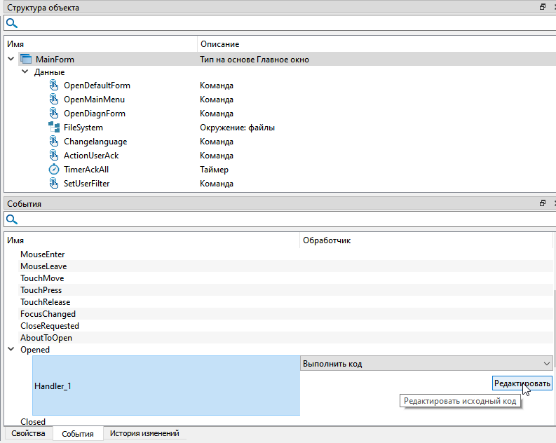
Task: Select the FileSystem environment icon
Action: coord(54,128)
